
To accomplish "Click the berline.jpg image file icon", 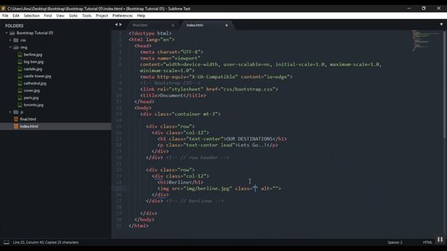I will click(20, 54).
